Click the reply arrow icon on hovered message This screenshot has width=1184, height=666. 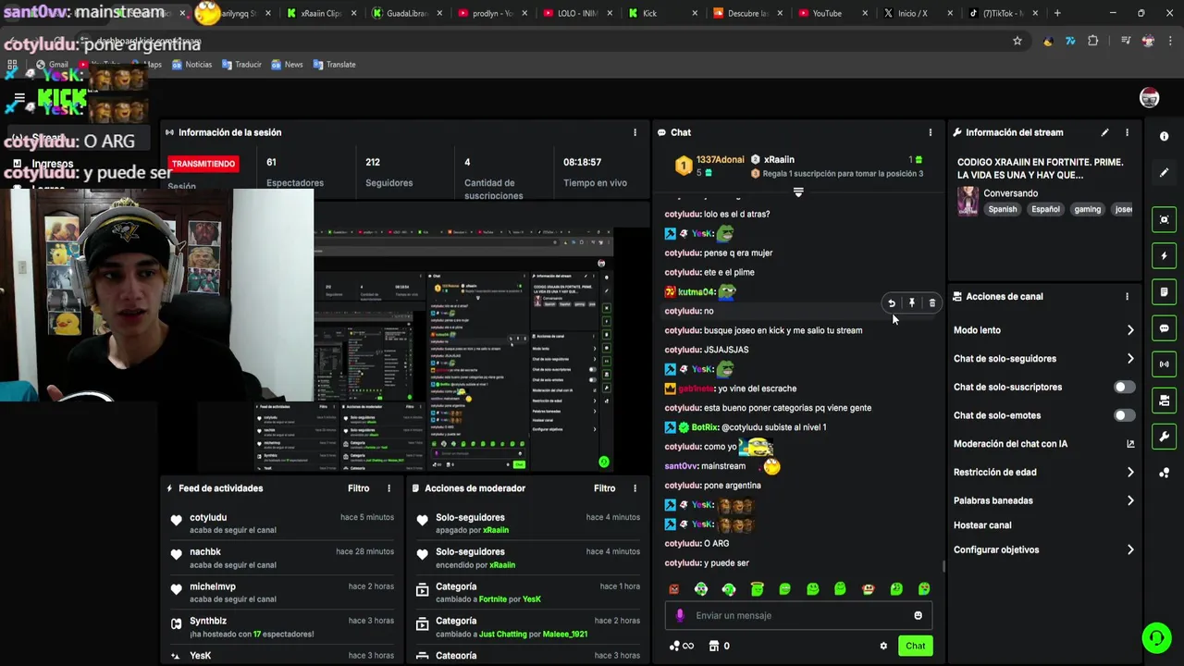pyautogui.click(x=892, y=303)
